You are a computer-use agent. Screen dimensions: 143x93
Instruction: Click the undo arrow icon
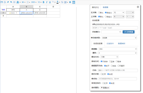[x=11, y=2]
